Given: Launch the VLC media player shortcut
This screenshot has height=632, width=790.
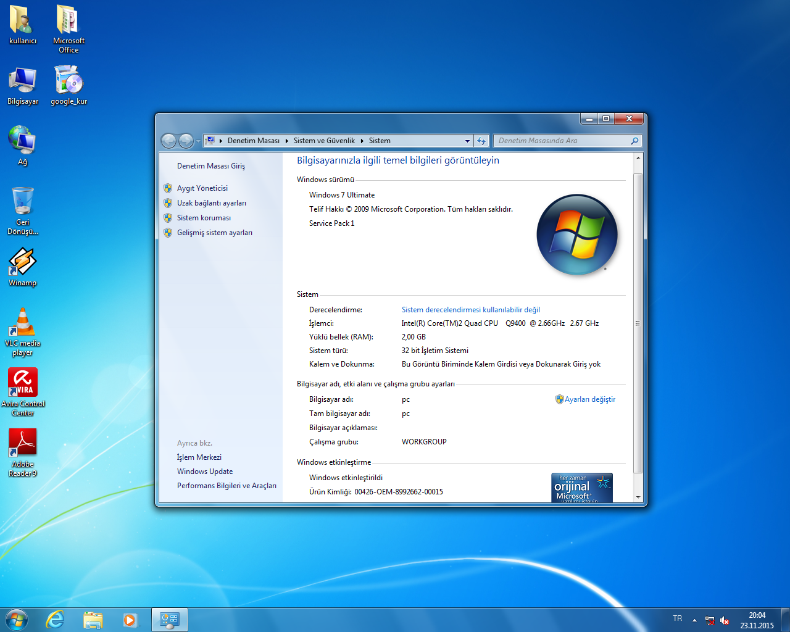Looking at the screenshot, I should coord(23,332).
